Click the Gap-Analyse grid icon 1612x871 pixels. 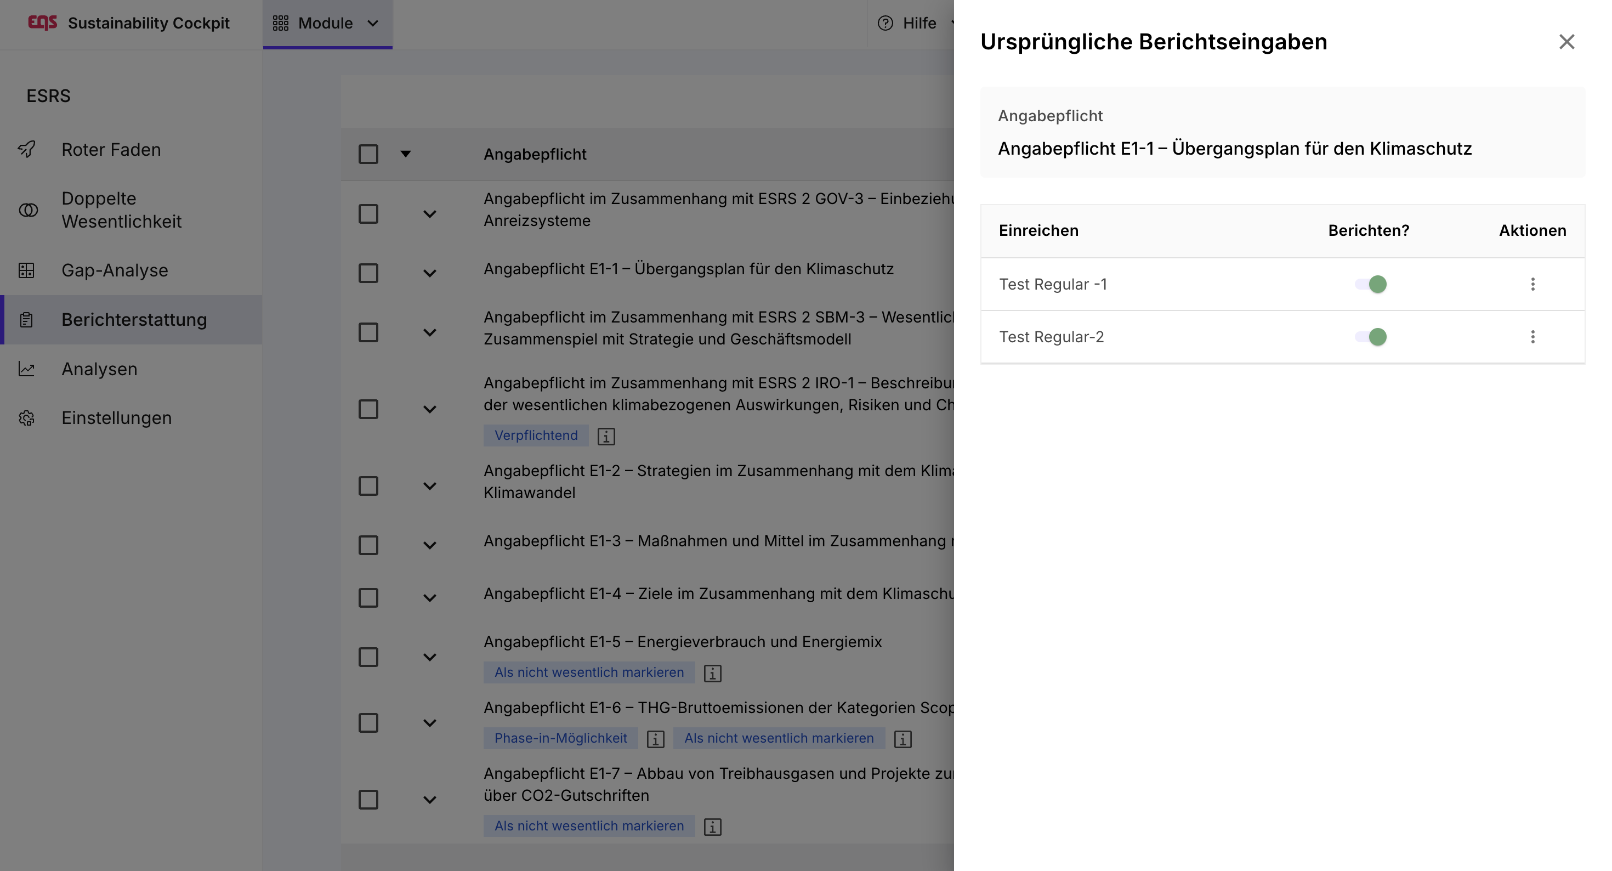click(26, 270)
